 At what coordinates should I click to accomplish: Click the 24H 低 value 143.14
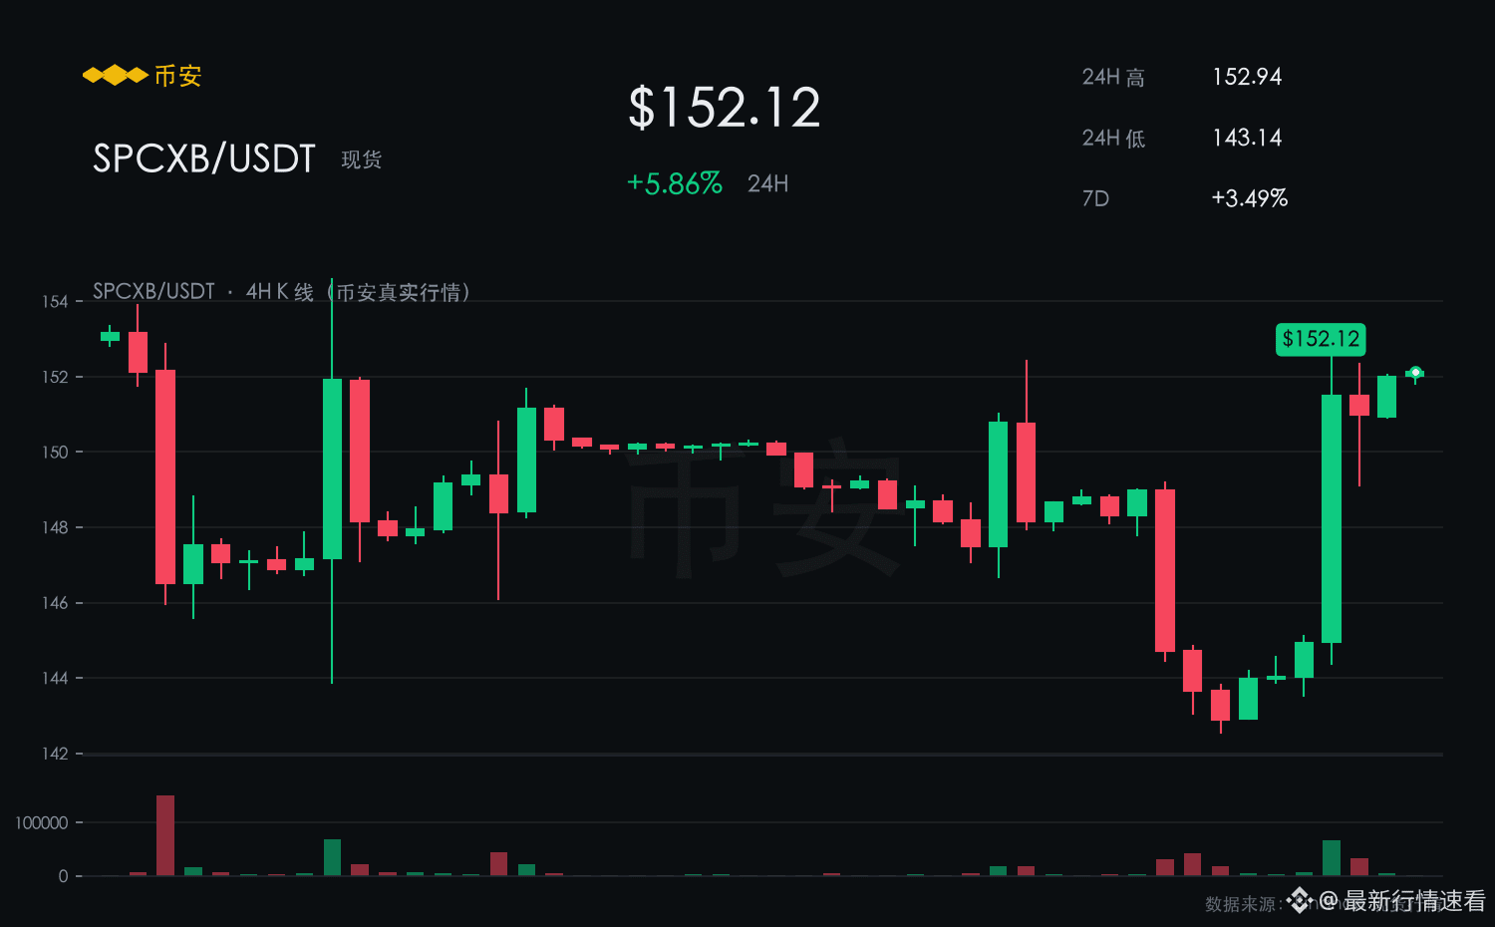pos(1247,138)
